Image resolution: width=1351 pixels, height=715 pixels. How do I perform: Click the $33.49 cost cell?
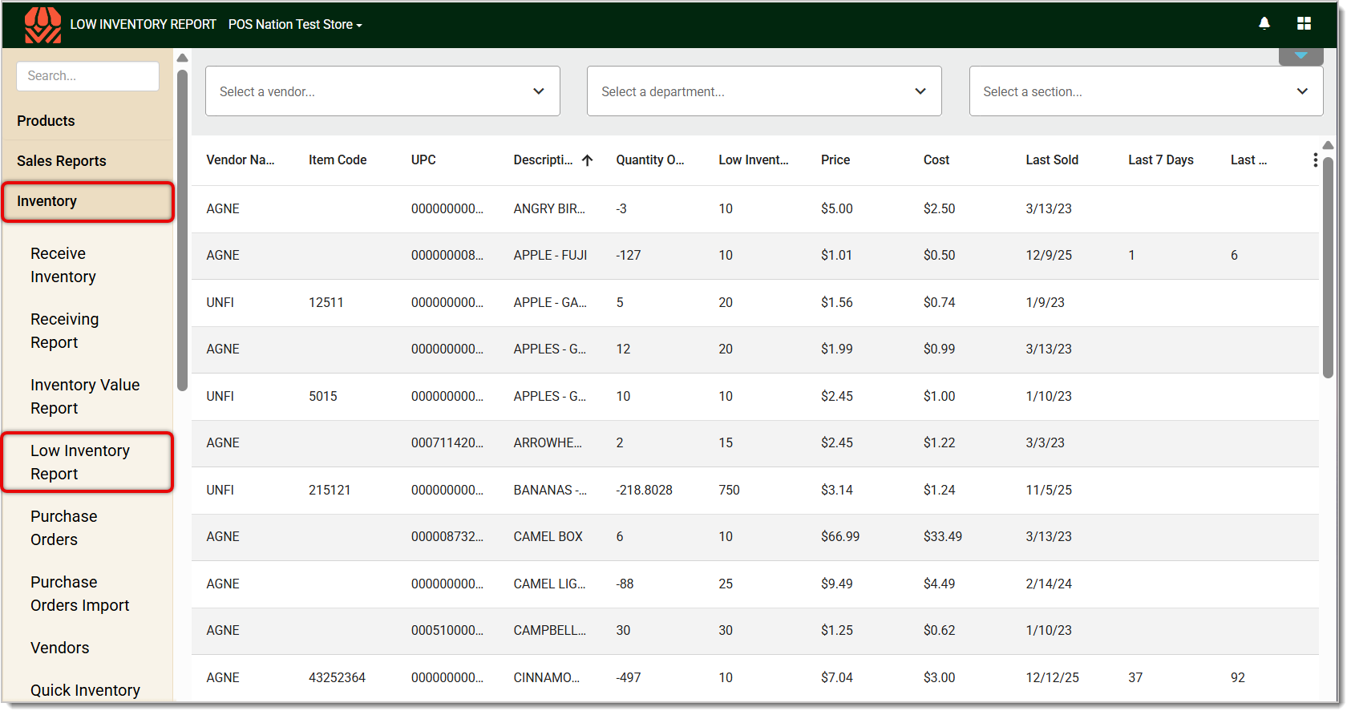(x=943, y=537)
